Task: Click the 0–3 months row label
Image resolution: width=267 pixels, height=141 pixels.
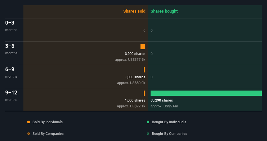Action: tap(11, 26)
